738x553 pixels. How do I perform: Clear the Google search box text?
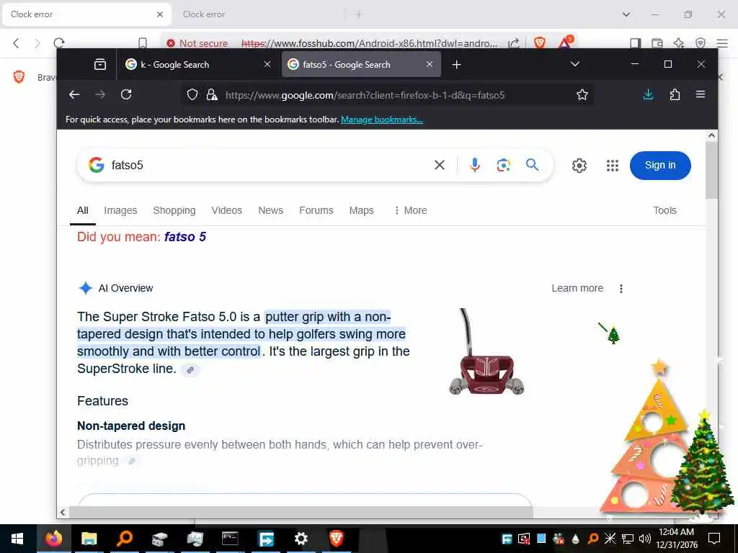(439, 165)
